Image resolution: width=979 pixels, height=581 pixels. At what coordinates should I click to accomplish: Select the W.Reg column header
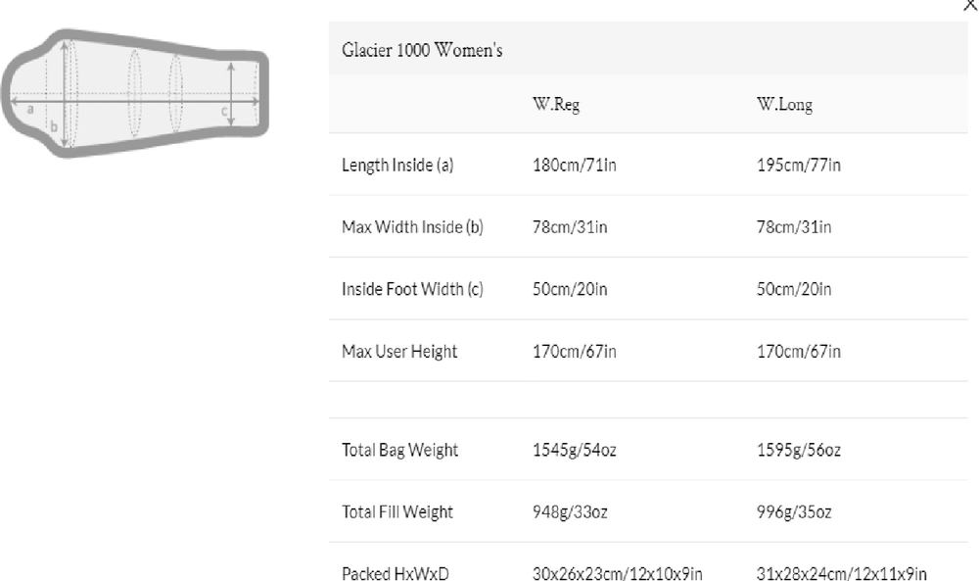(556, 106)
